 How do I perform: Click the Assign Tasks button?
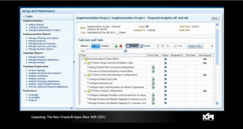(x=195, y=46)
